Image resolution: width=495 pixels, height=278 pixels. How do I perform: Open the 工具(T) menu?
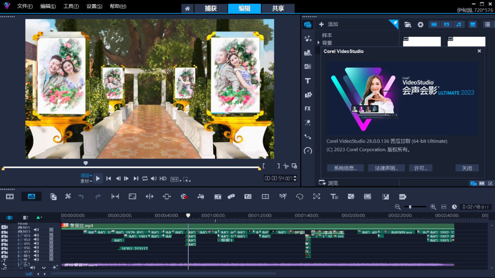tap(71, 6)
